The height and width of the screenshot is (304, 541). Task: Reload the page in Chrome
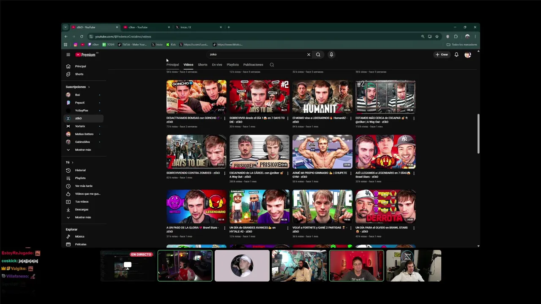tap(82, 36)
